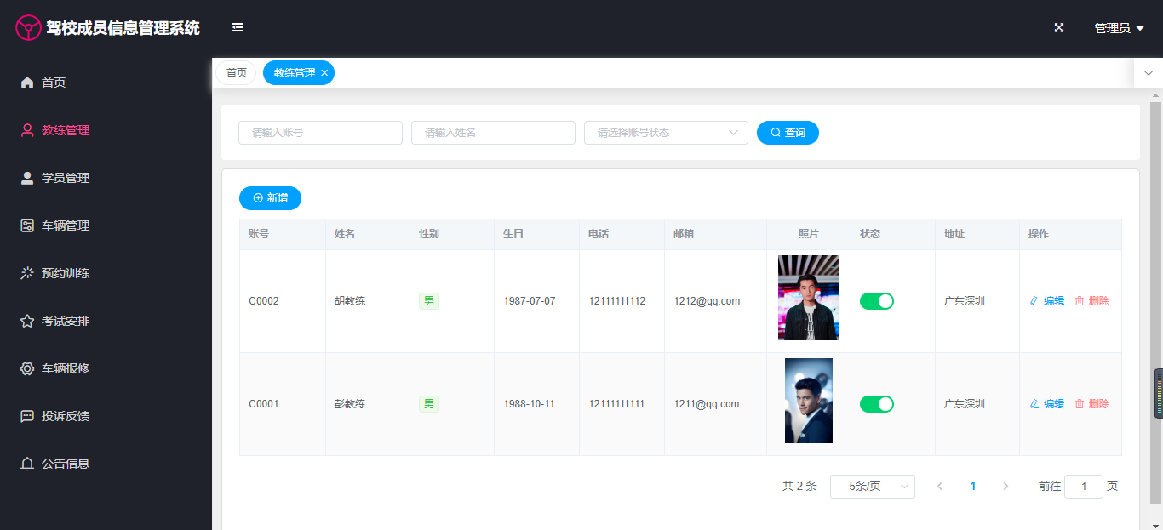Viewport: 1163px width, 530px height.
Task: Open 车辆管理 in the sidebar
Action: pos(106,225)
